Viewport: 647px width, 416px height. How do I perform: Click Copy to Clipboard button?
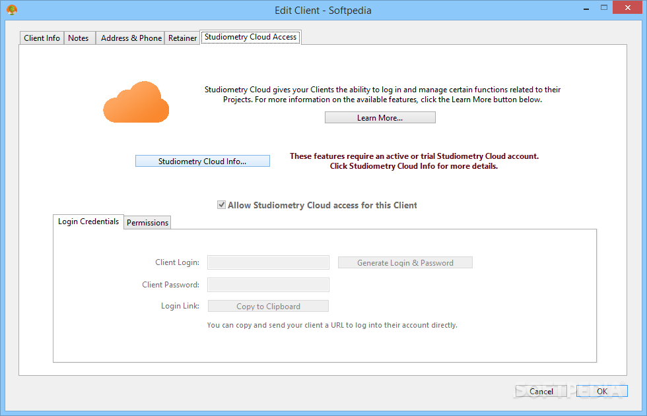tap(268, 306)
